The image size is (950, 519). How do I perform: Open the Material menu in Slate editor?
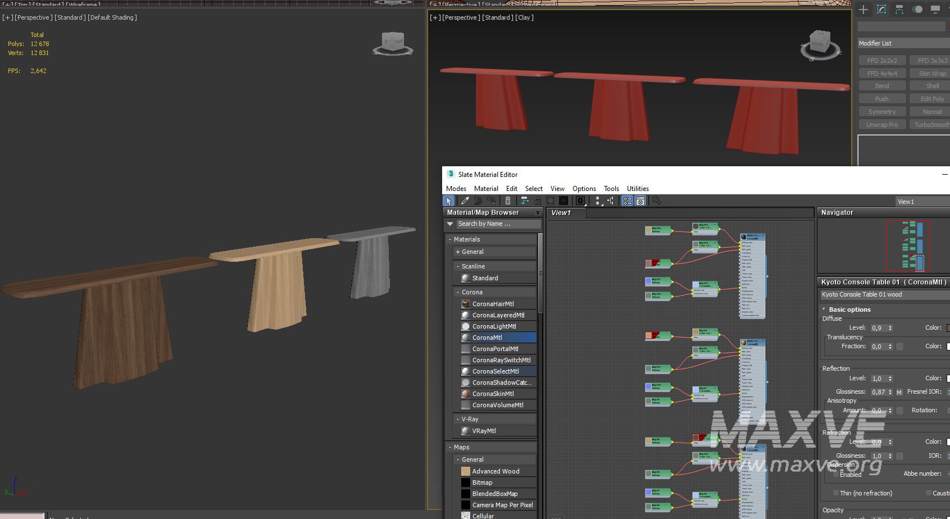coord(486,189)
